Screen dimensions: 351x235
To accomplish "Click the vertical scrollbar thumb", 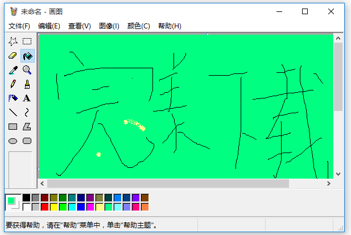I will pos(338,77).
